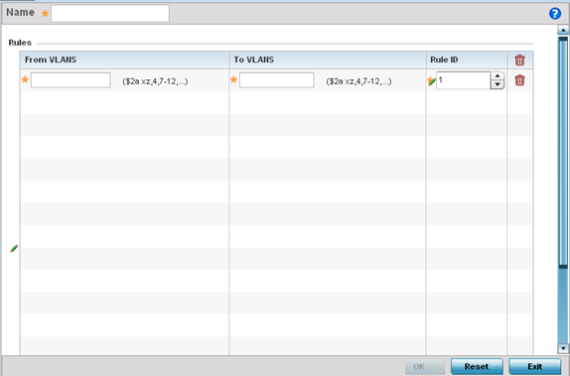The image size is (570, 376).
Task: Click the scrollbar up arrow
Action: [x=563, y=30]
